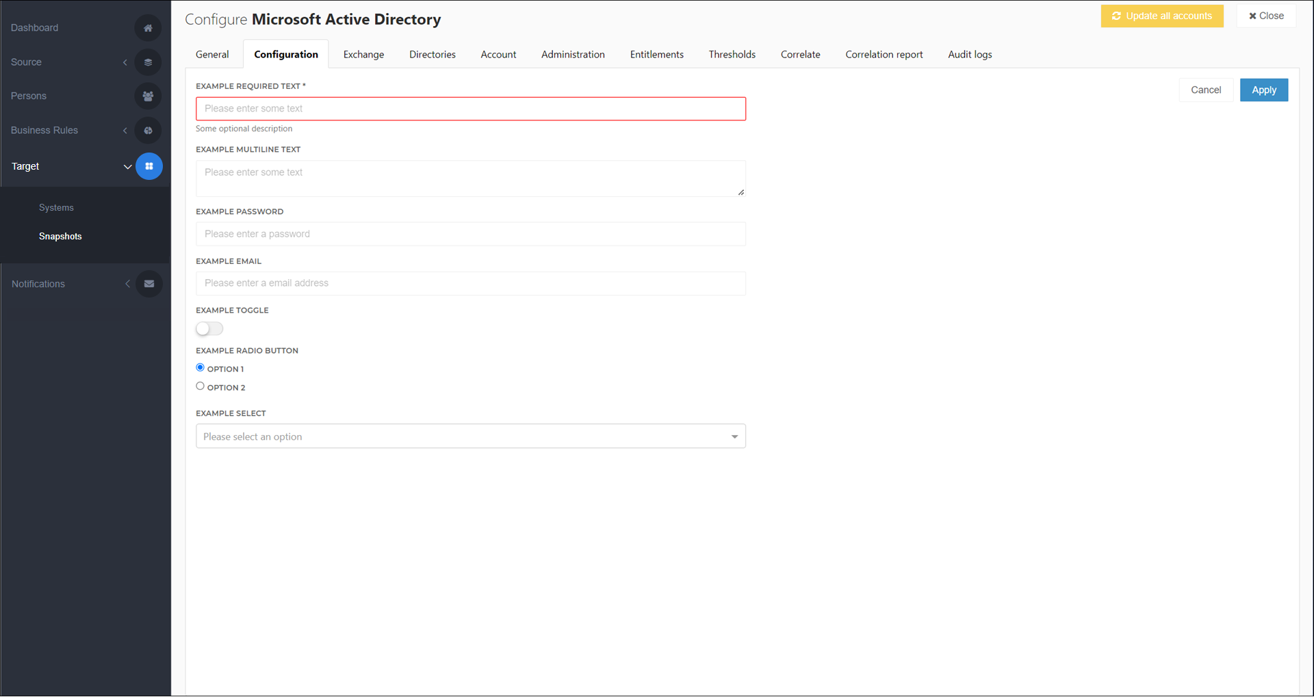Click the Notifications envelope icon
The height and width of the screenshot is (697, 1314).
point(149,284)
